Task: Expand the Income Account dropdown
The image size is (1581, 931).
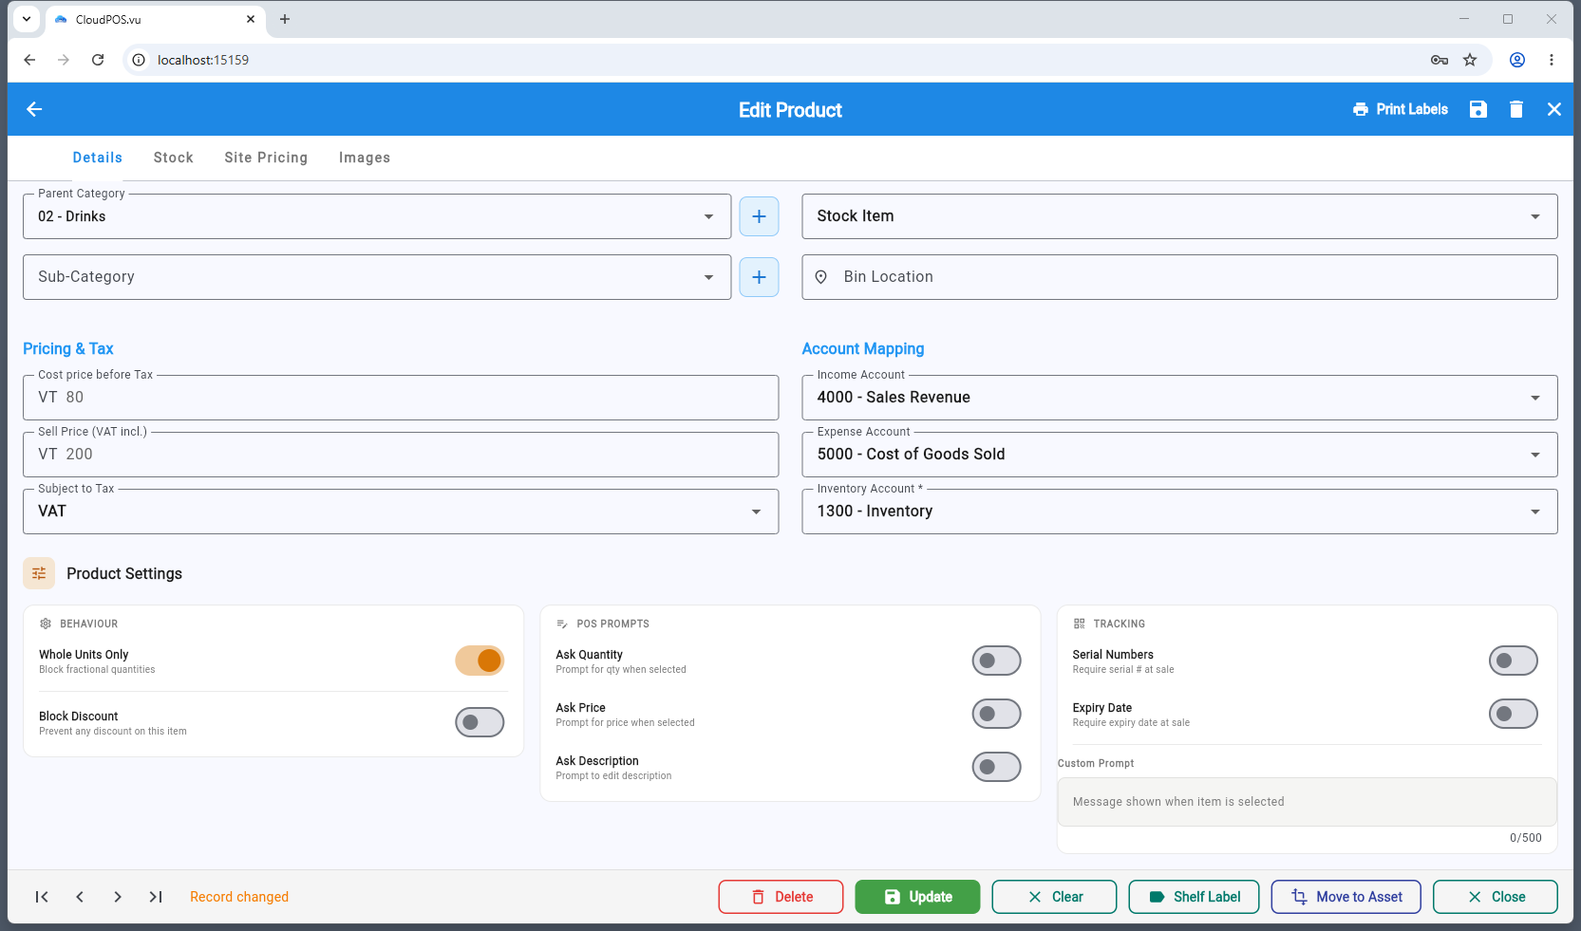Action: 1179,398
